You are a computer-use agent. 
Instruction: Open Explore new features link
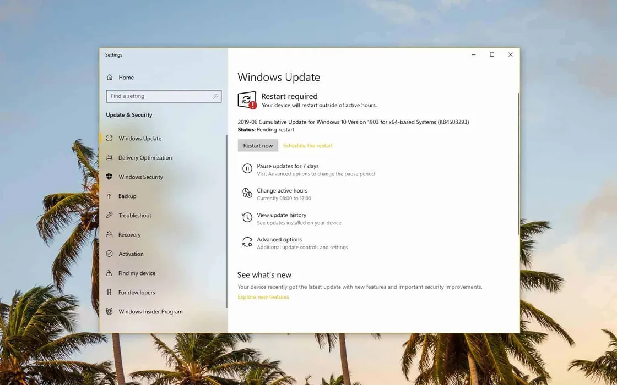coord(263,296)
